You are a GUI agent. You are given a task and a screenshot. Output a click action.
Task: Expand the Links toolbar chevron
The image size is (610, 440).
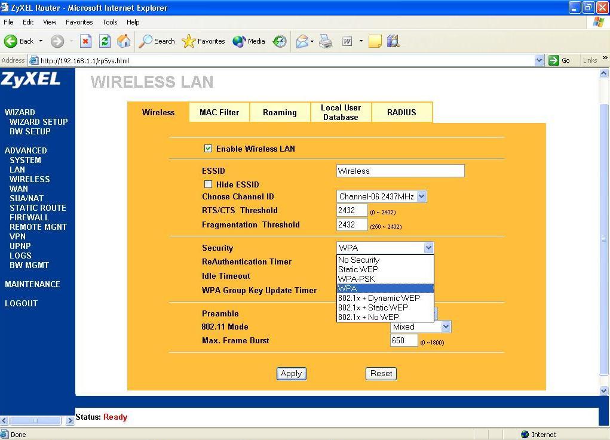(x=605, y=58)
